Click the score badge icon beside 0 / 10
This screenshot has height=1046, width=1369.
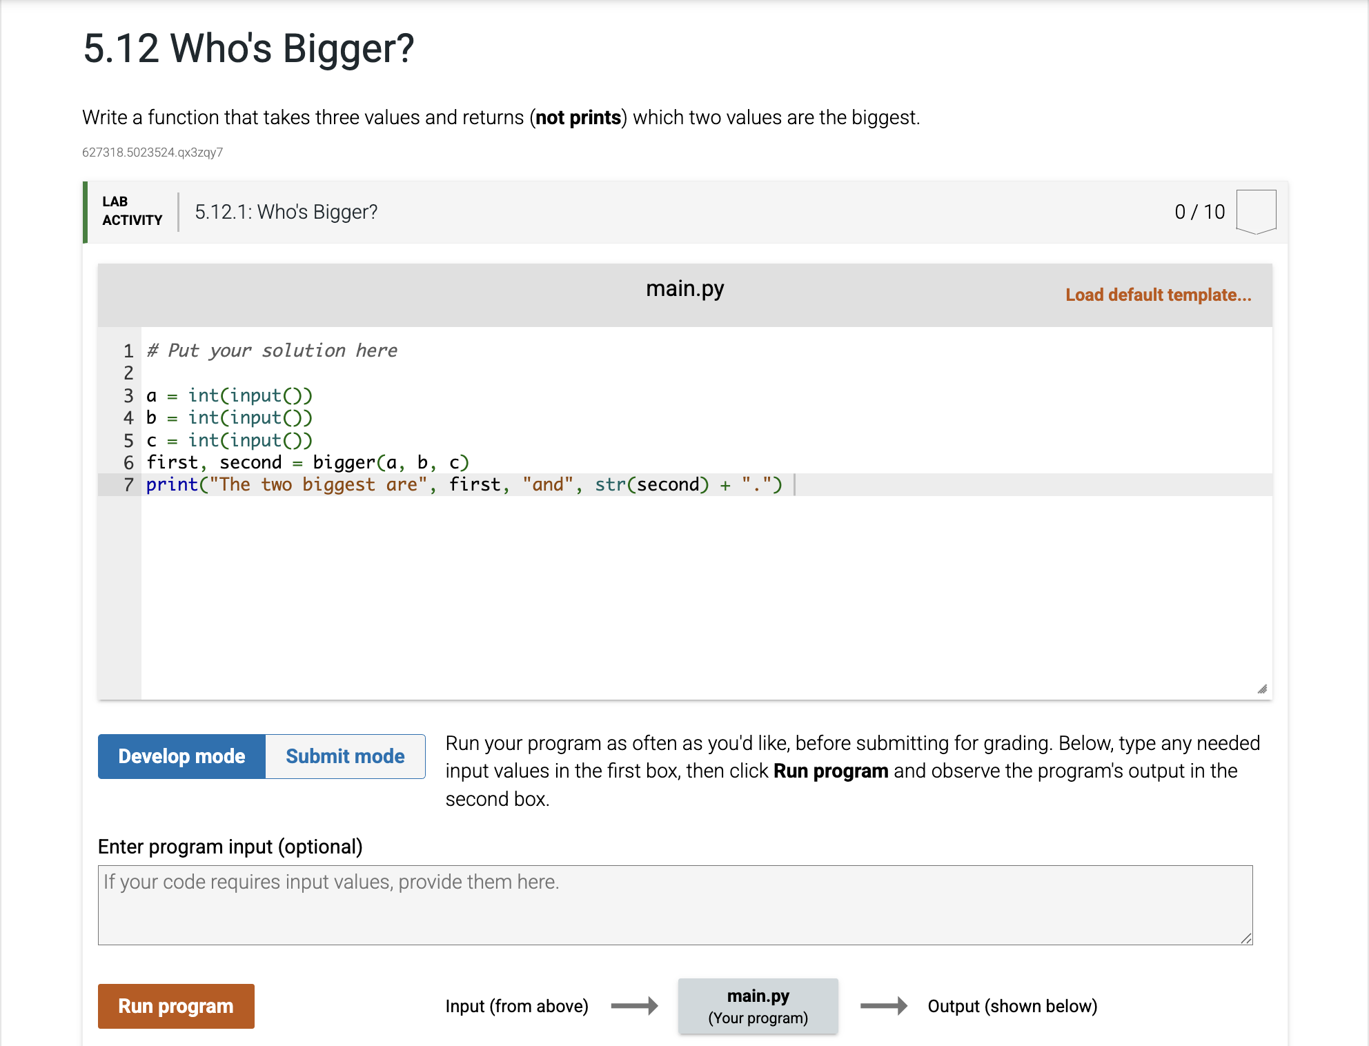pos(1256,212)
